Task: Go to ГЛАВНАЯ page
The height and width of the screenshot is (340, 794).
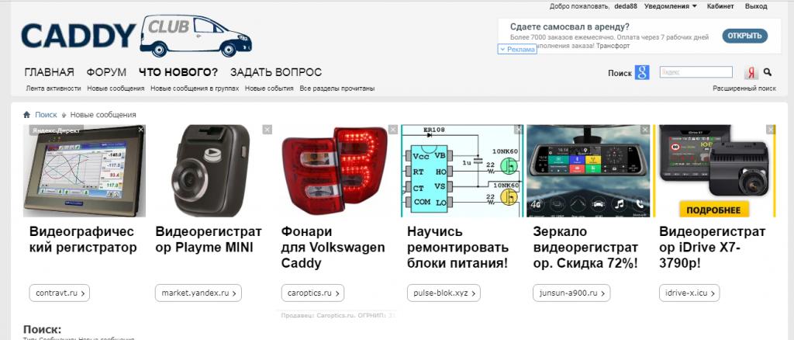Action: (x=49, y=72)
